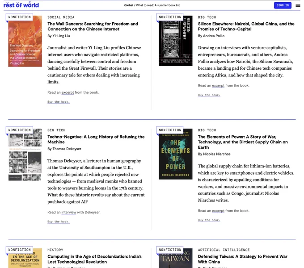Open the hamburger menu icon
The width and height of the screenshot is (304, 268).
(298, 5)
